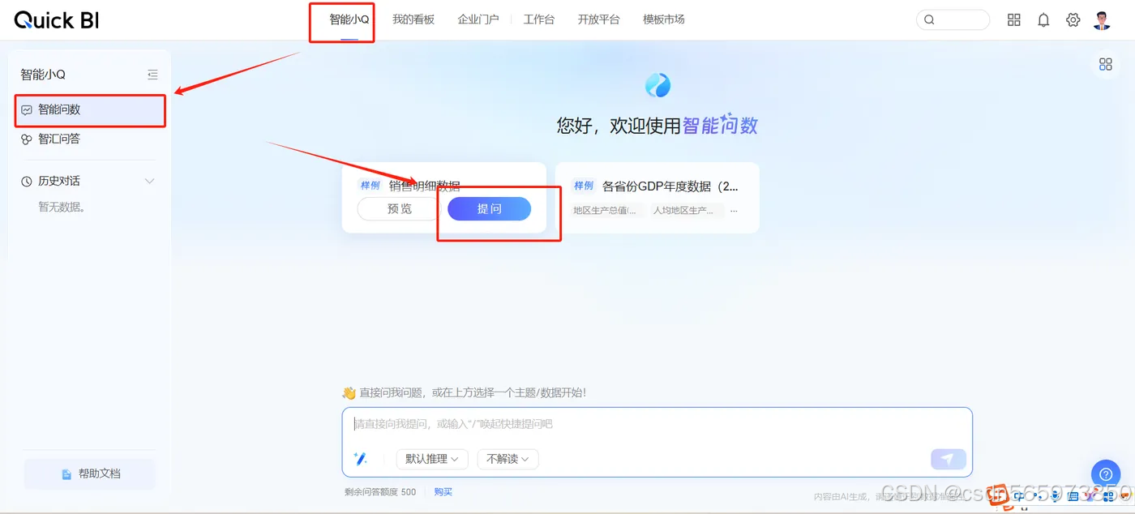
Task: Toggle the layout switcher icon top right
Action: [x=1106, y=63]
